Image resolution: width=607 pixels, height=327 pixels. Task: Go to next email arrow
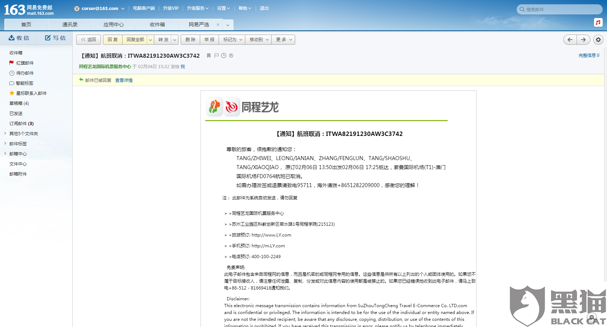[x=584, y=40]
